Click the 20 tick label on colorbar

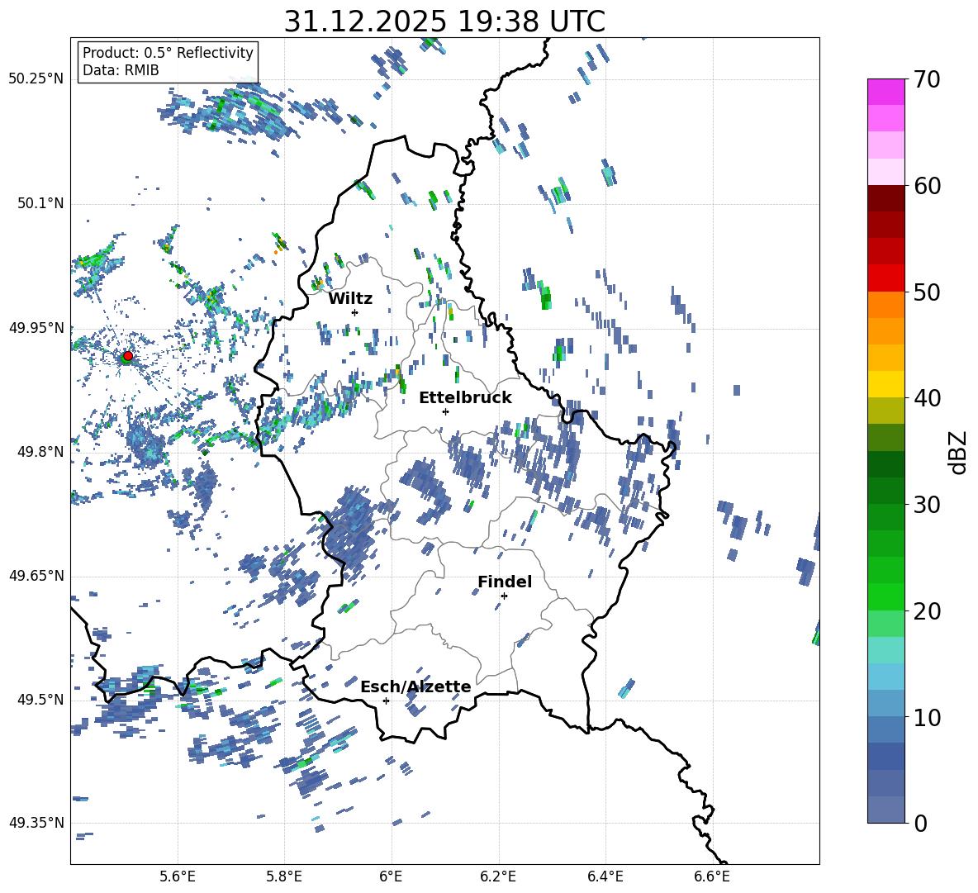[x=927, y=611]
